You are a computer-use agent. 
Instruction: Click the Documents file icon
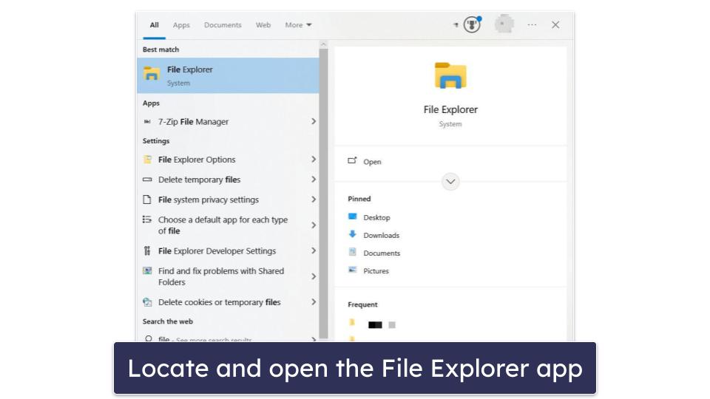(352, 252)
